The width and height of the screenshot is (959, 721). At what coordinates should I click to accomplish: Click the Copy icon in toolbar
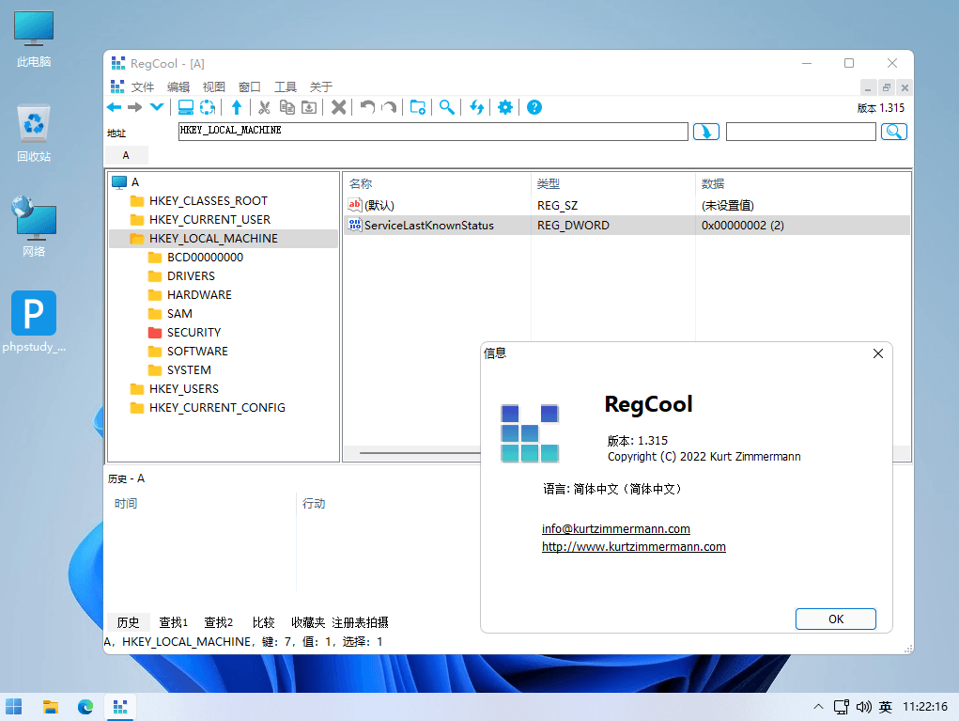286,108
